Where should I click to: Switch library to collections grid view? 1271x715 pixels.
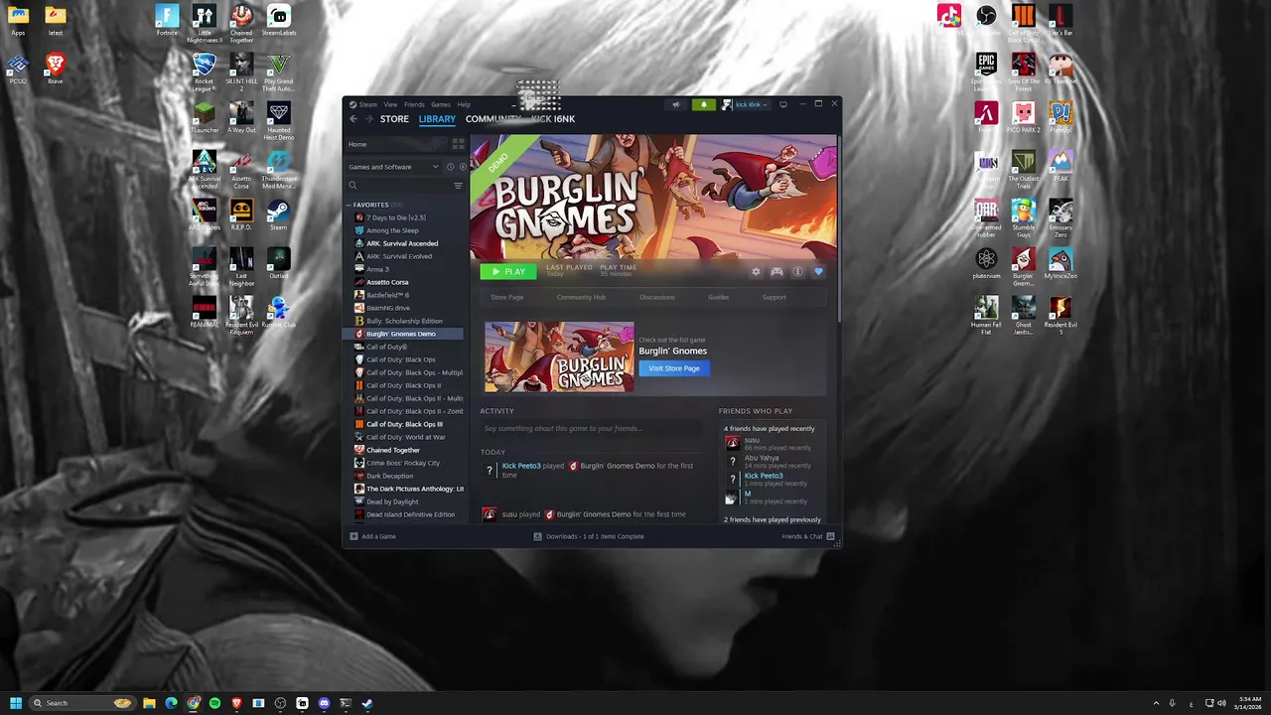(458, 144)
